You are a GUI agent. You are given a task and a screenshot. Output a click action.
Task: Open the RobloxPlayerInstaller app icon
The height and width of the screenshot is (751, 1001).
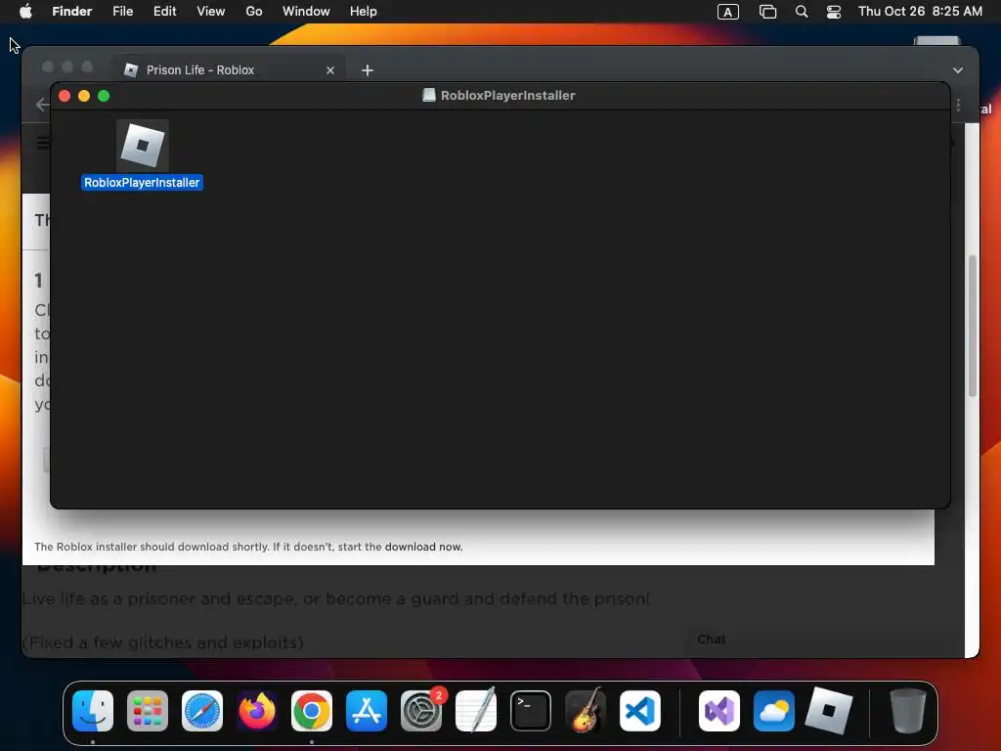(143, 145)
